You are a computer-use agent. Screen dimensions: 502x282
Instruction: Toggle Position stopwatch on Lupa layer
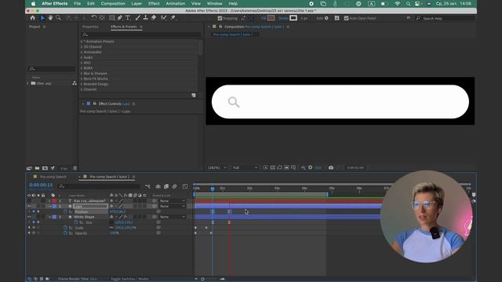[x=65, y=211]
